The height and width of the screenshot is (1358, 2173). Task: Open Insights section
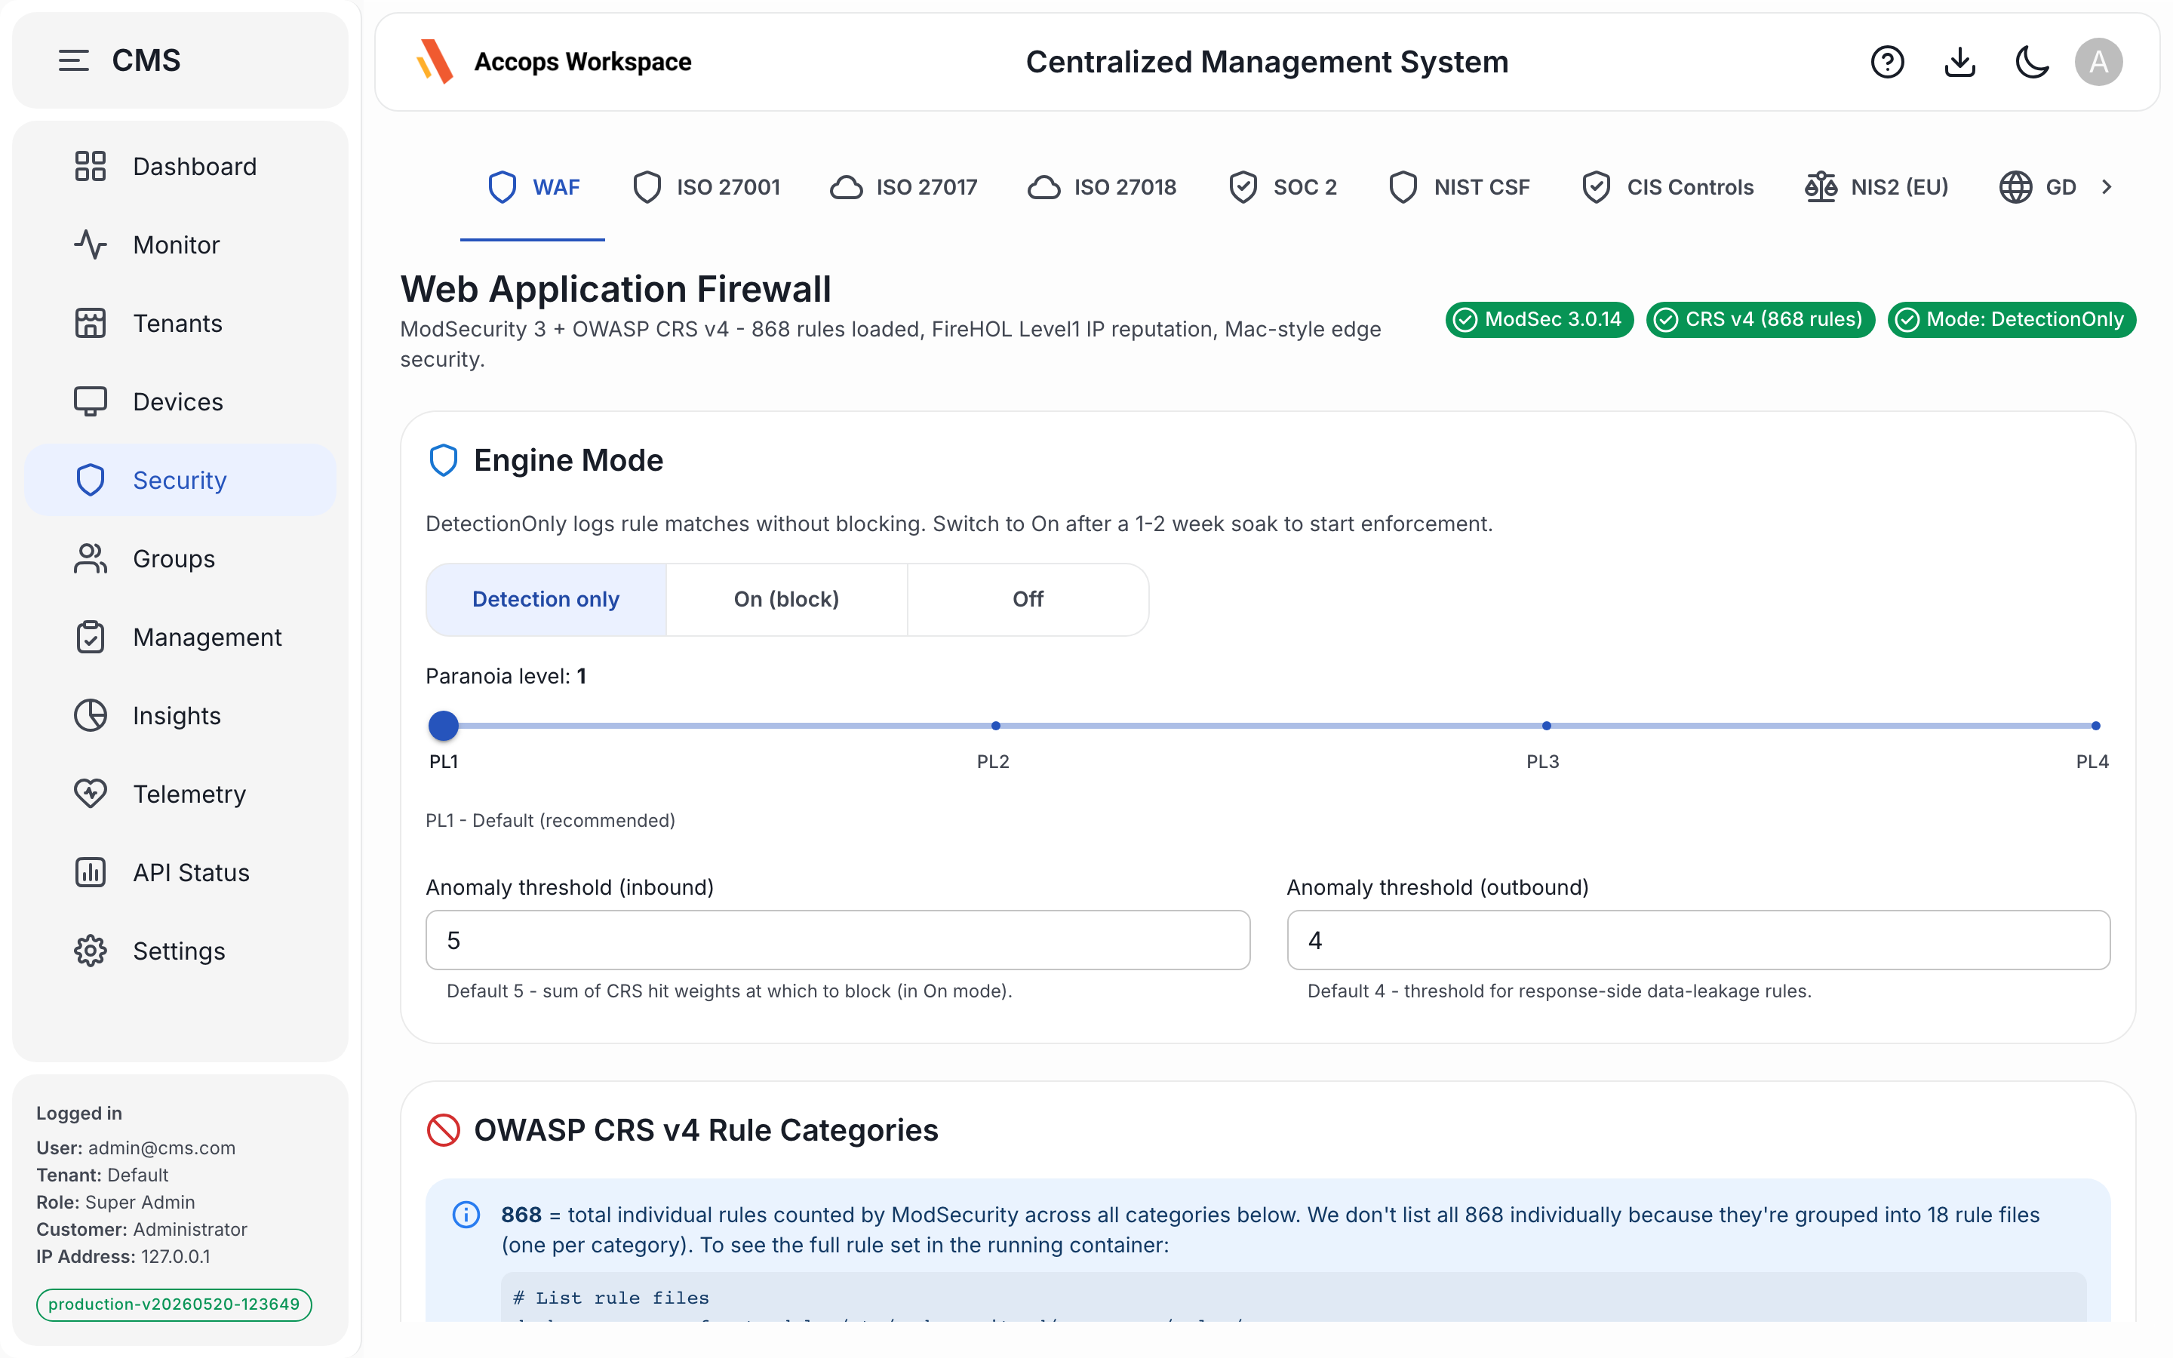pos(180,715)
